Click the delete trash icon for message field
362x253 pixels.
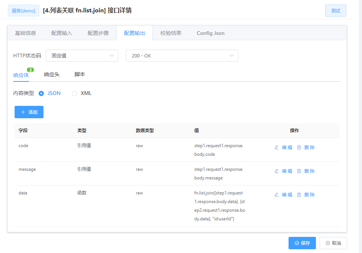point(299,171)
